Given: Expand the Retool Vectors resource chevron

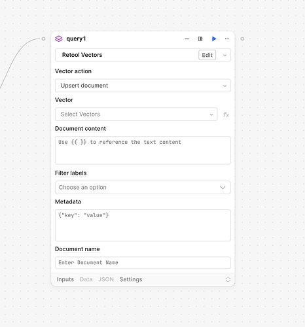Looking at the screenshot, I should [224, 56].
